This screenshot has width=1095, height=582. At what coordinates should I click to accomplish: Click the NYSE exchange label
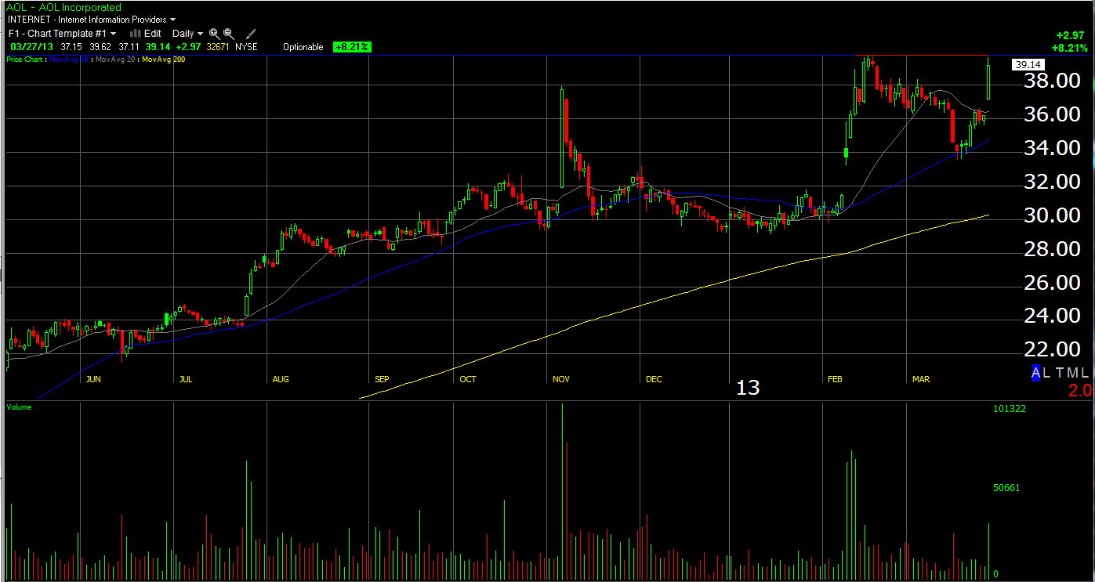[x=248, y=47]
